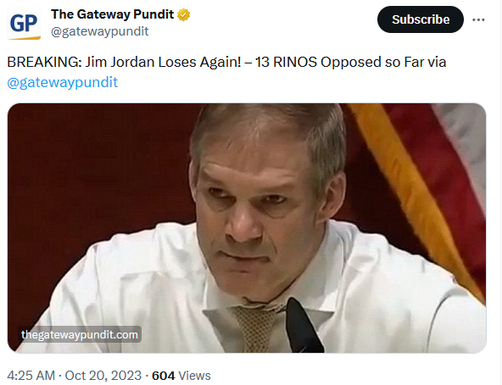This screenshot has height=385, width=502.
Task: Follow the blue @gatewaypundit mention link
Action: click(x=63, y=82)
